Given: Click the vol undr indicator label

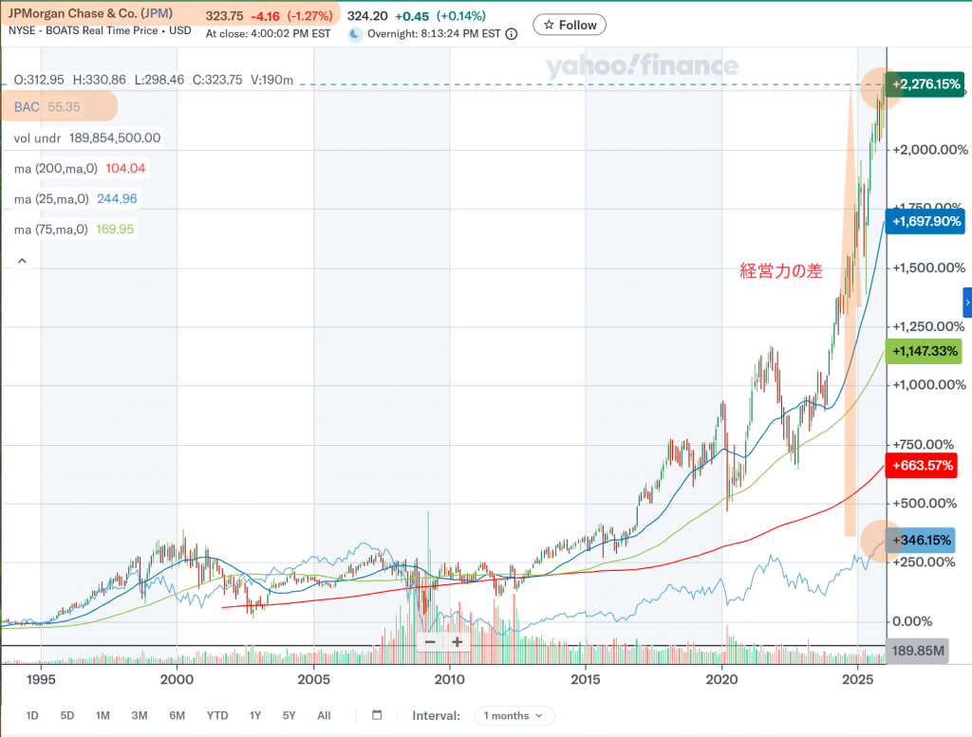Looking at the screenshot, I should (x=37, y=138).
